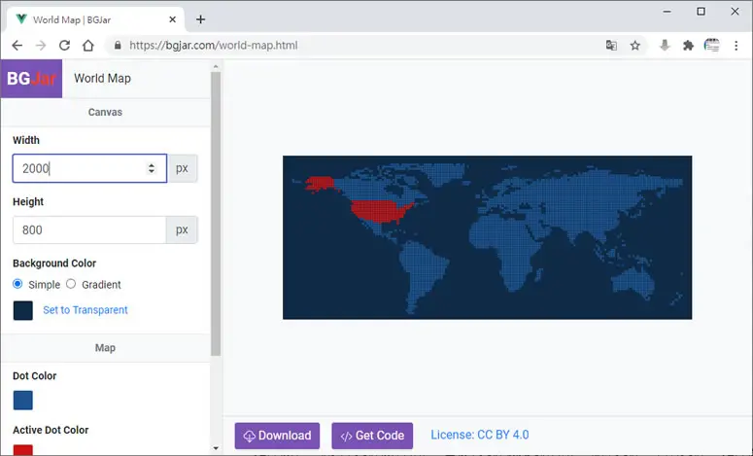Click the Height input field
The height and width of the screenshot is (456, 753).
pos(89,229)
